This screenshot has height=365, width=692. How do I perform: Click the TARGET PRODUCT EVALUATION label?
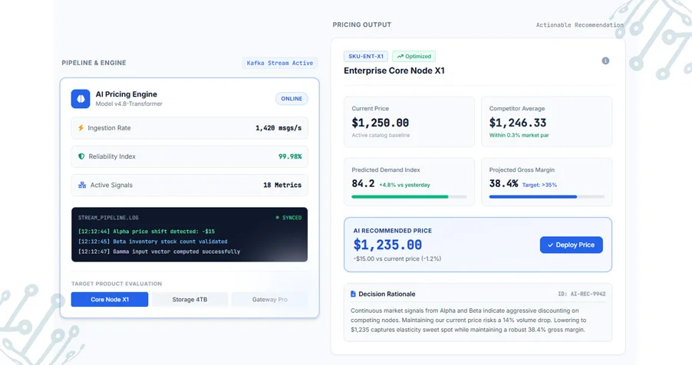pyautogui.click(x=117, y=284)
